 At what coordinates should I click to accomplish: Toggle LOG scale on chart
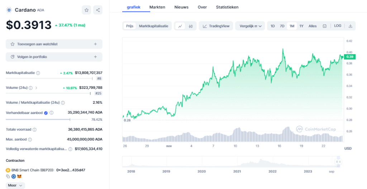(x=338, y=26)
